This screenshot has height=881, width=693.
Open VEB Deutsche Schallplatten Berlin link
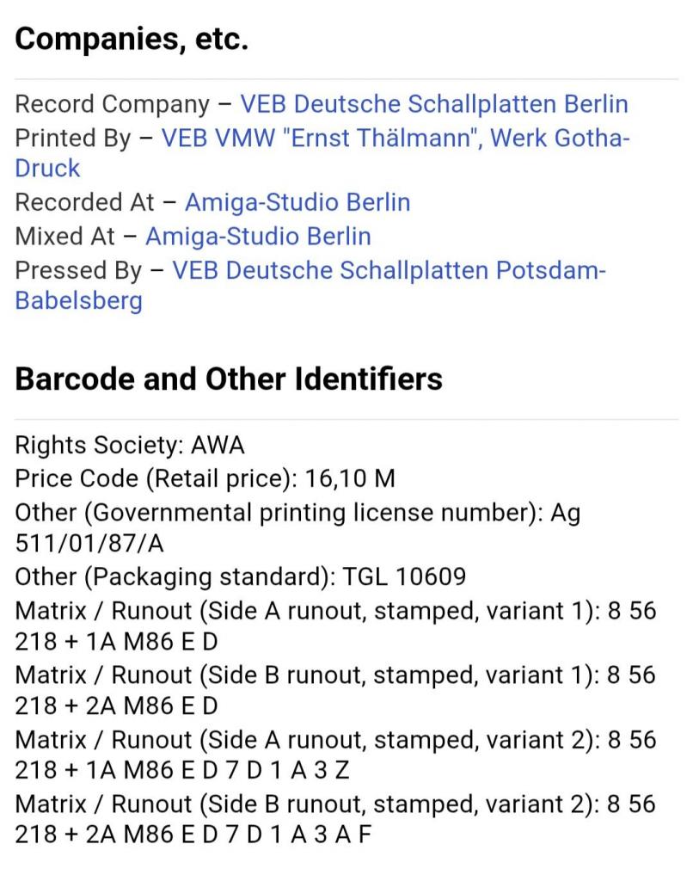(x=433, y=104)
